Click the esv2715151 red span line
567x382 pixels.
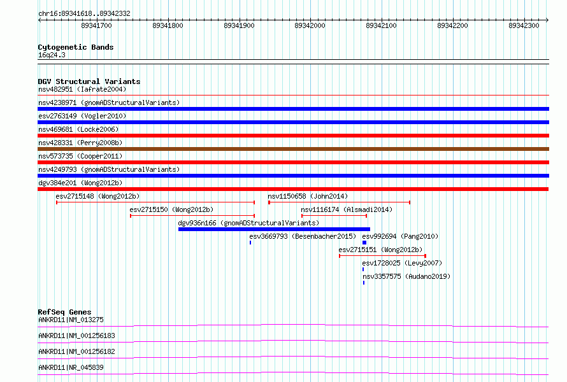[x=383, y=256]
